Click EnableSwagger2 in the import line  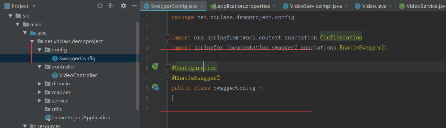click(x=362, y=48)
